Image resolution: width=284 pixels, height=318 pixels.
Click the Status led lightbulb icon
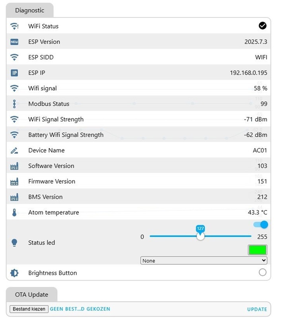pyautogui.click(x=14, y=242)
